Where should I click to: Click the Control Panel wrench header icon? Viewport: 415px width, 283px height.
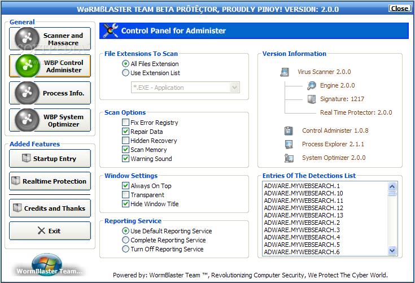(x=110, y=31)
